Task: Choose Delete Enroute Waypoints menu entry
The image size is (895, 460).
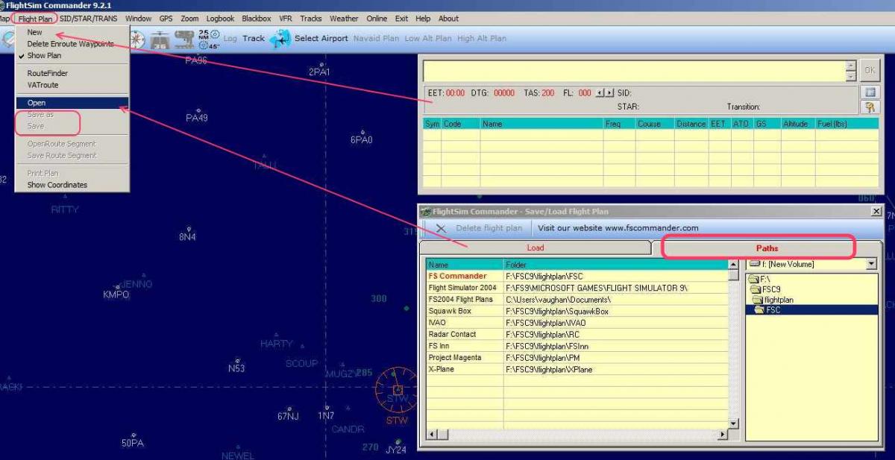Action: tap(71, 44)
